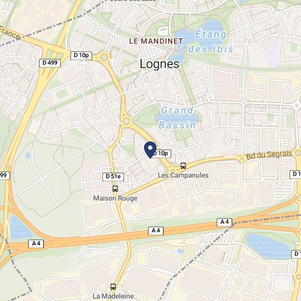
Task: Click the roundabout beside D 10p top
Action: [104, 57]
